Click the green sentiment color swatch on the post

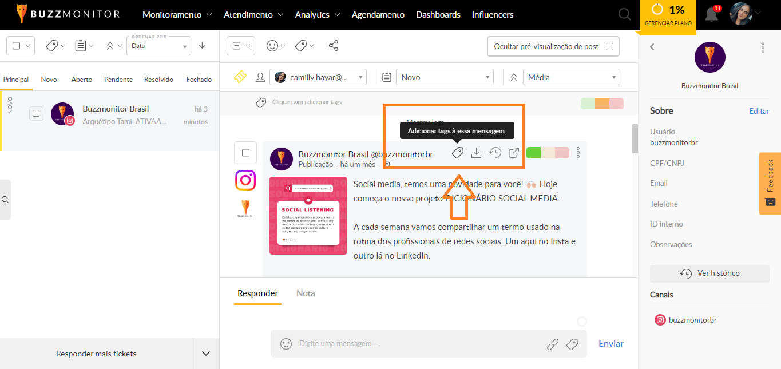[x=533, y=153]
